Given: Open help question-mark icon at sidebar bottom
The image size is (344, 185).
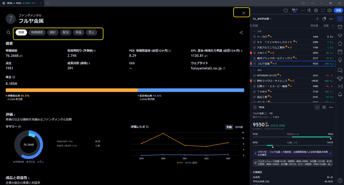Looking at the screenshot, I should point(340,180).
